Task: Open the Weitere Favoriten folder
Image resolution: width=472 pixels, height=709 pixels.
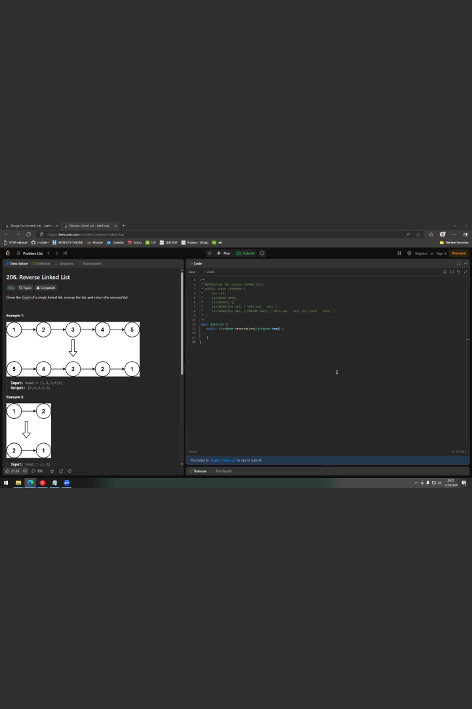Action: [x=454, y=242]
